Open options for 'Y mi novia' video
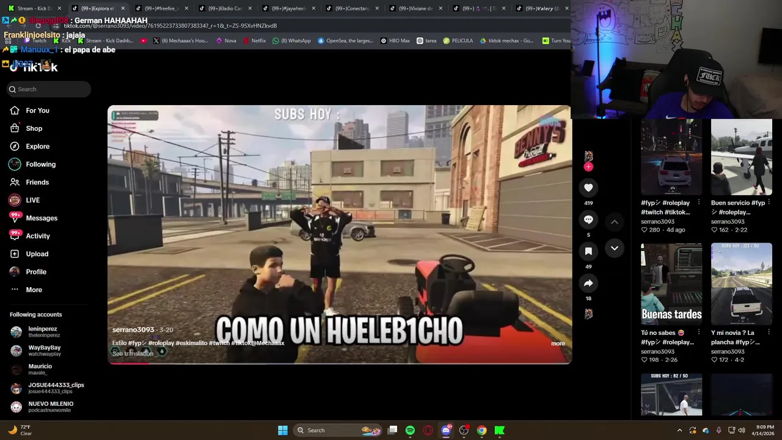This screenshot has width=782, height=440. click(x=769, y=332)
